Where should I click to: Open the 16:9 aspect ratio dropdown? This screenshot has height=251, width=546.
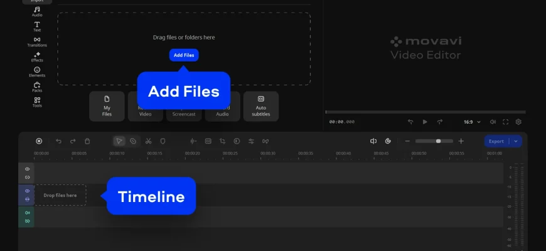coord(472,122)
